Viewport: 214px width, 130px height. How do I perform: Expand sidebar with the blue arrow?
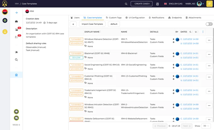[x=16, y=13]
